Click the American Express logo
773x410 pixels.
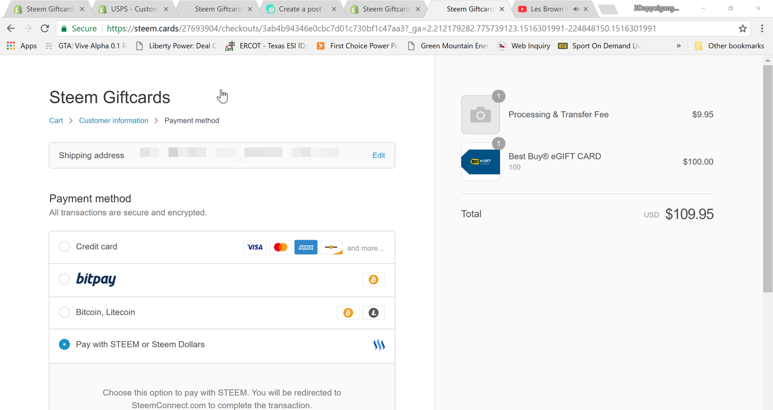coord(306,247)
